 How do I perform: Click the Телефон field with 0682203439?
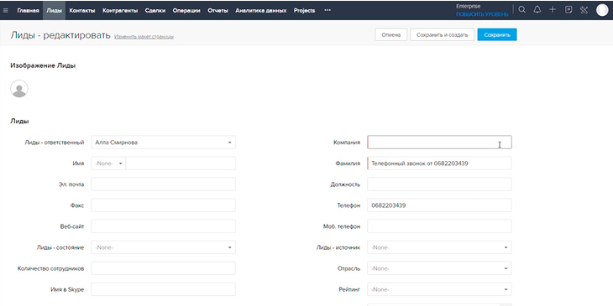[x=439, y=205]
